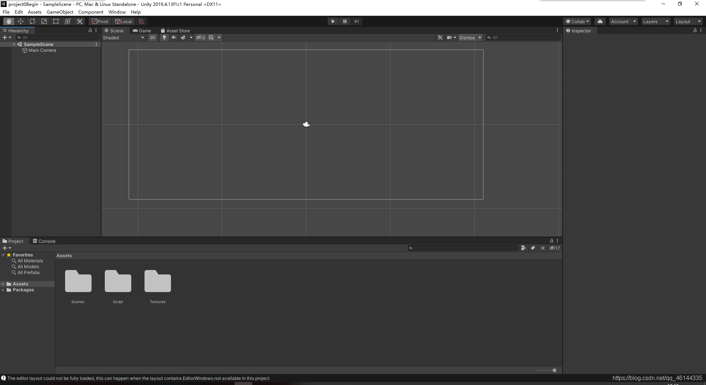This screenshot has width=706, height=385.
Task: Toggle grid snapping in the toolbar
Action: point(141,21)
